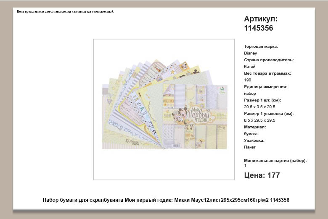Click the scrapbooking paper product image
The image size is (328, 219).
click(x=164, y=109)
